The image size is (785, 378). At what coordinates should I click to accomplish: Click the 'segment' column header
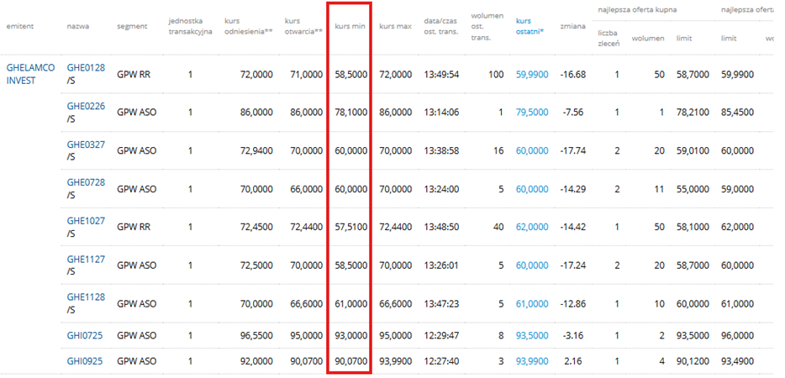(132, 25)
